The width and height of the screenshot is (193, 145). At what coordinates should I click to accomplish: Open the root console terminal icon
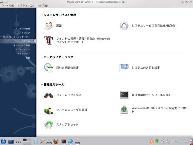pyautogui.click(x=124, y=95)
